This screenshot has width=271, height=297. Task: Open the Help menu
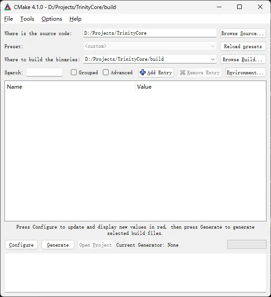pyautogui.click(x=75, y=19)
